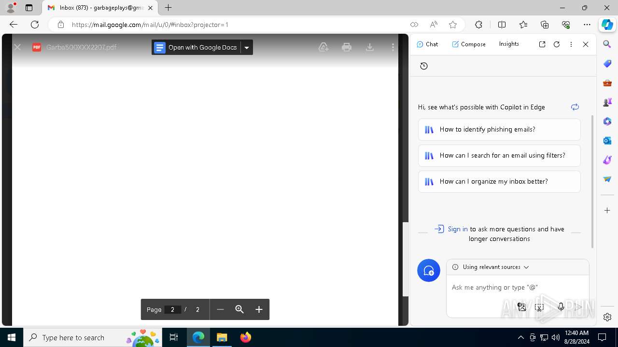Open Edge Extensions puzzle icon
This screenshot has width=618, height=347.
478,25
